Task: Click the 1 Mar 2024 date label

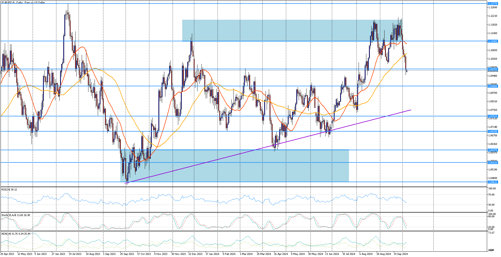Action: (x=246, y=254)
